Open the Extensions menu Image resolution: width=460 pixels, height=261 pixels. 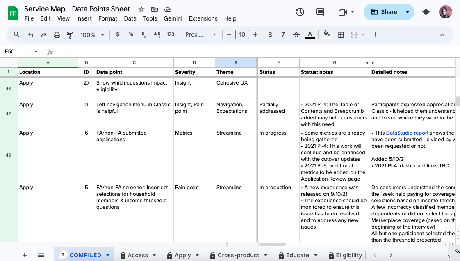tap(203, 18)
